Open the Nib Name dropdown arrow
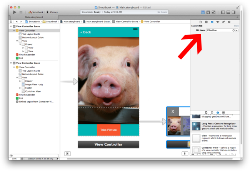 point(237,30)
